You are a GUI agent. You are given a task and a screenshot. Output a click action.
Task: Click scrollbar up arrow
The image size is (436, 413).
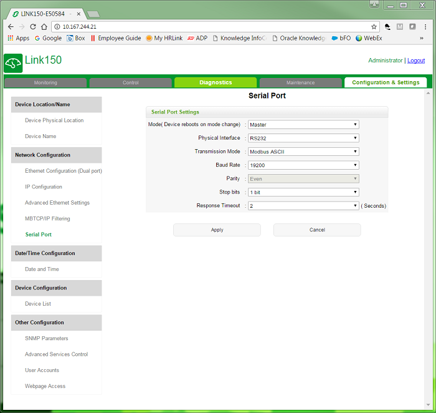(428, 93)
